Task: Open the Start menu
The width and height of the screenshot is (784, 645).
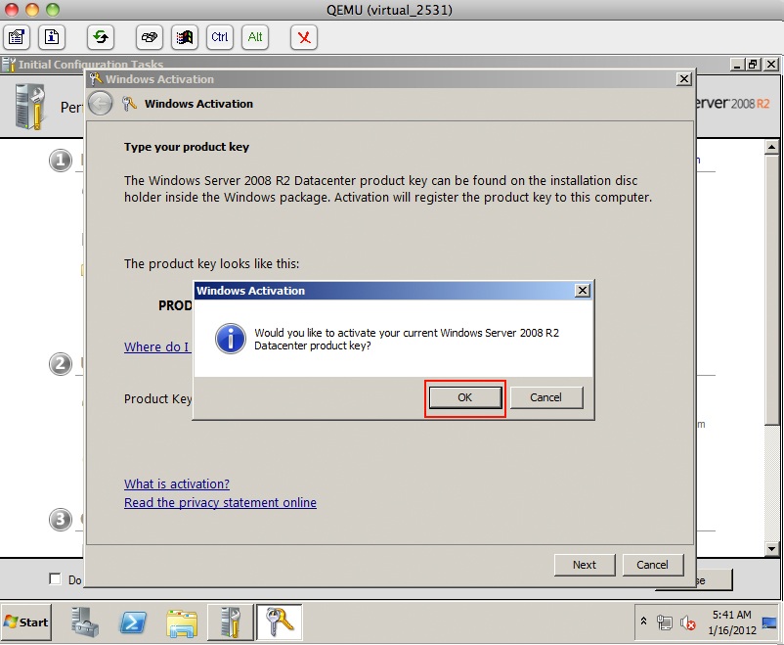Action: pos(26,622)
